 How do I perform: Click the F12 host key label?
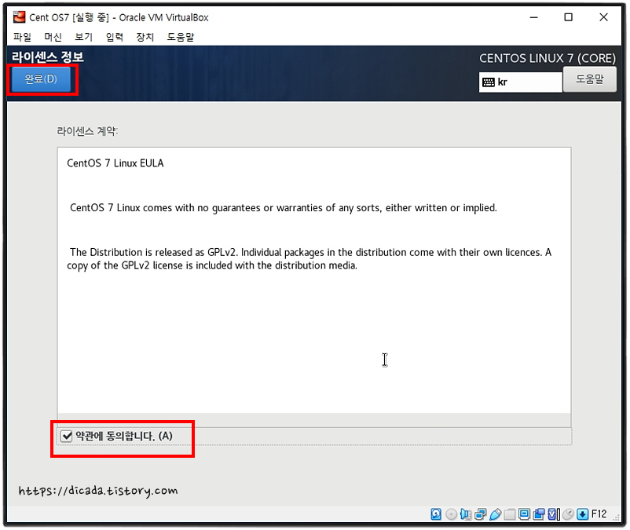599,514
